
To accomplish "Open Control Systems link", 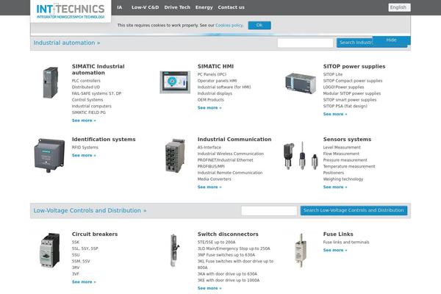I will click(87, 100).
